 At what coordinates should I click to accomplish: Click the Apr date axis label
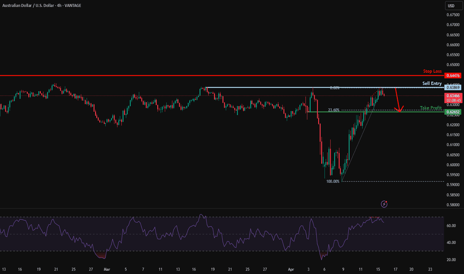291,269
